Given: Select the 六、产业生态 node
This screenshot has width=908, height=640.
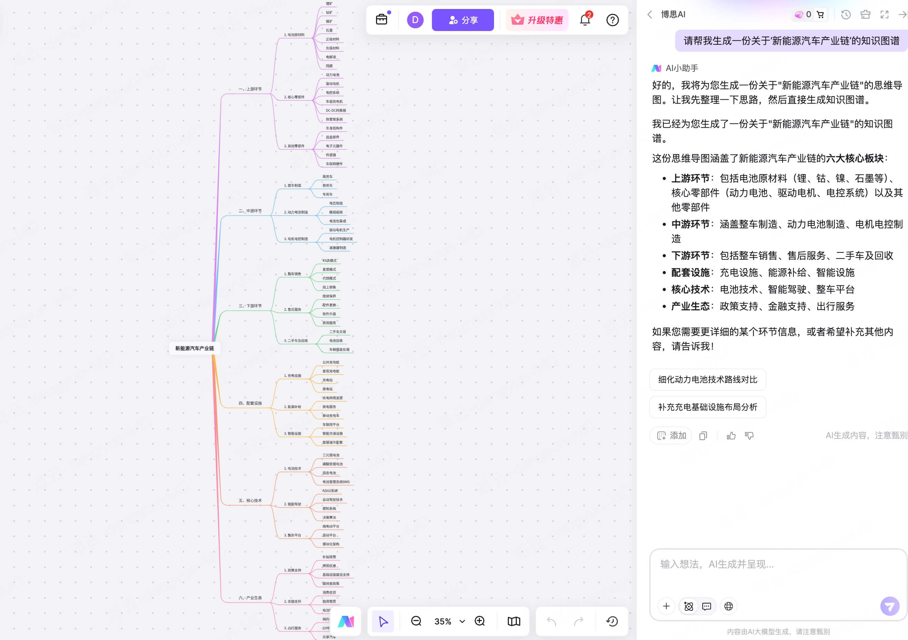Looking at the screenshot, I should [250, 598].
